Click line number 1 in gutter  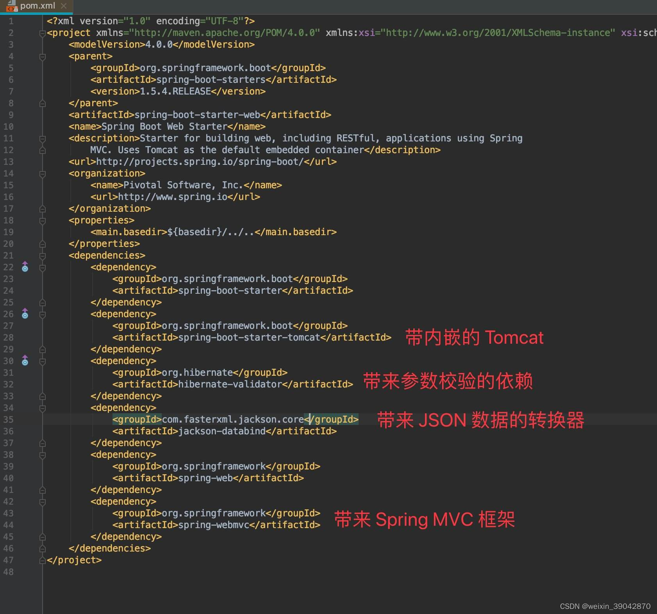[11, 21]
